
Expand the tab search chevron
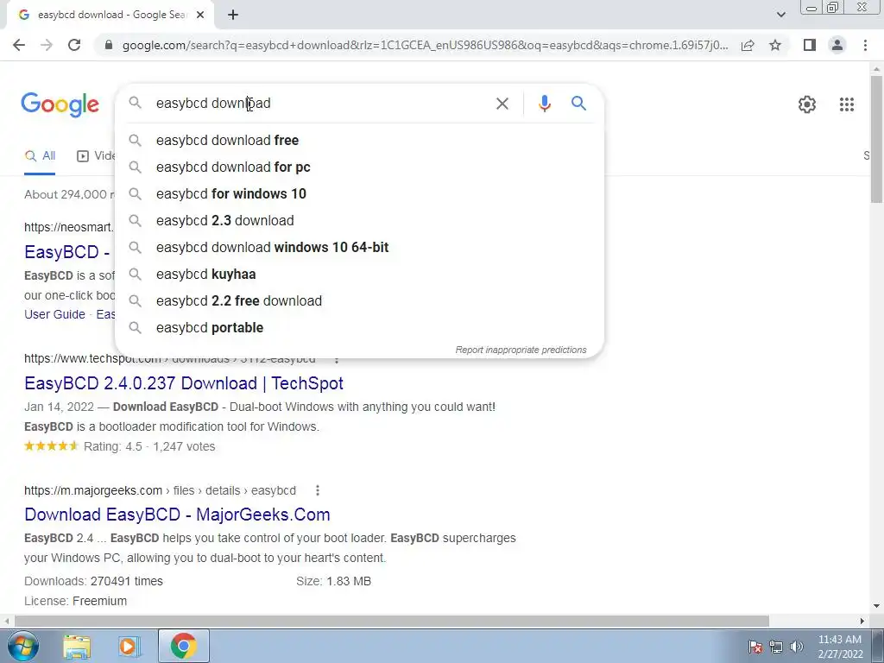pos(780,15)
